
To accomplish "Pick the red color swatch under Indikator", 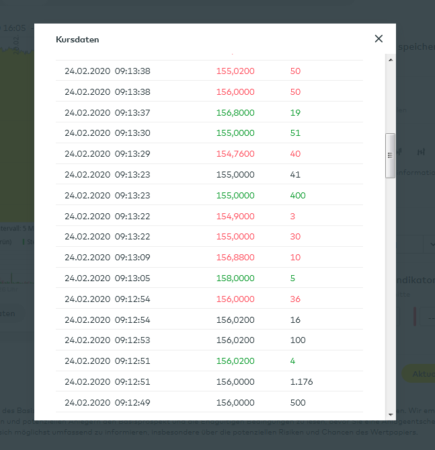I will pyautogui.click(x=416, y=316).
